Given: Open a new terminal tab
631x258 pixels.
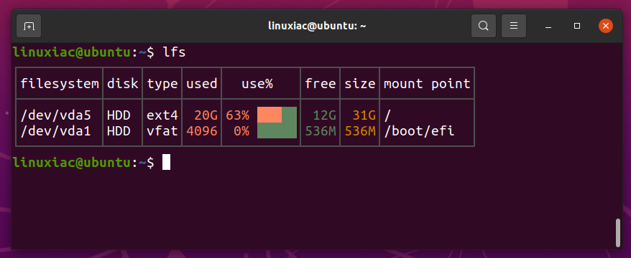Looking at the screenshot, I should click(x=29, y=26).
